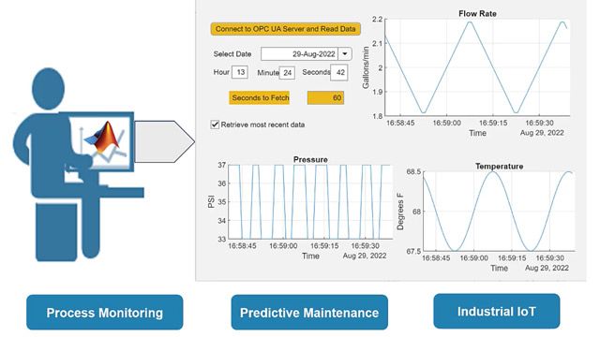Click the Flow Rate chart plot area
600x337 pixels.
477,67
